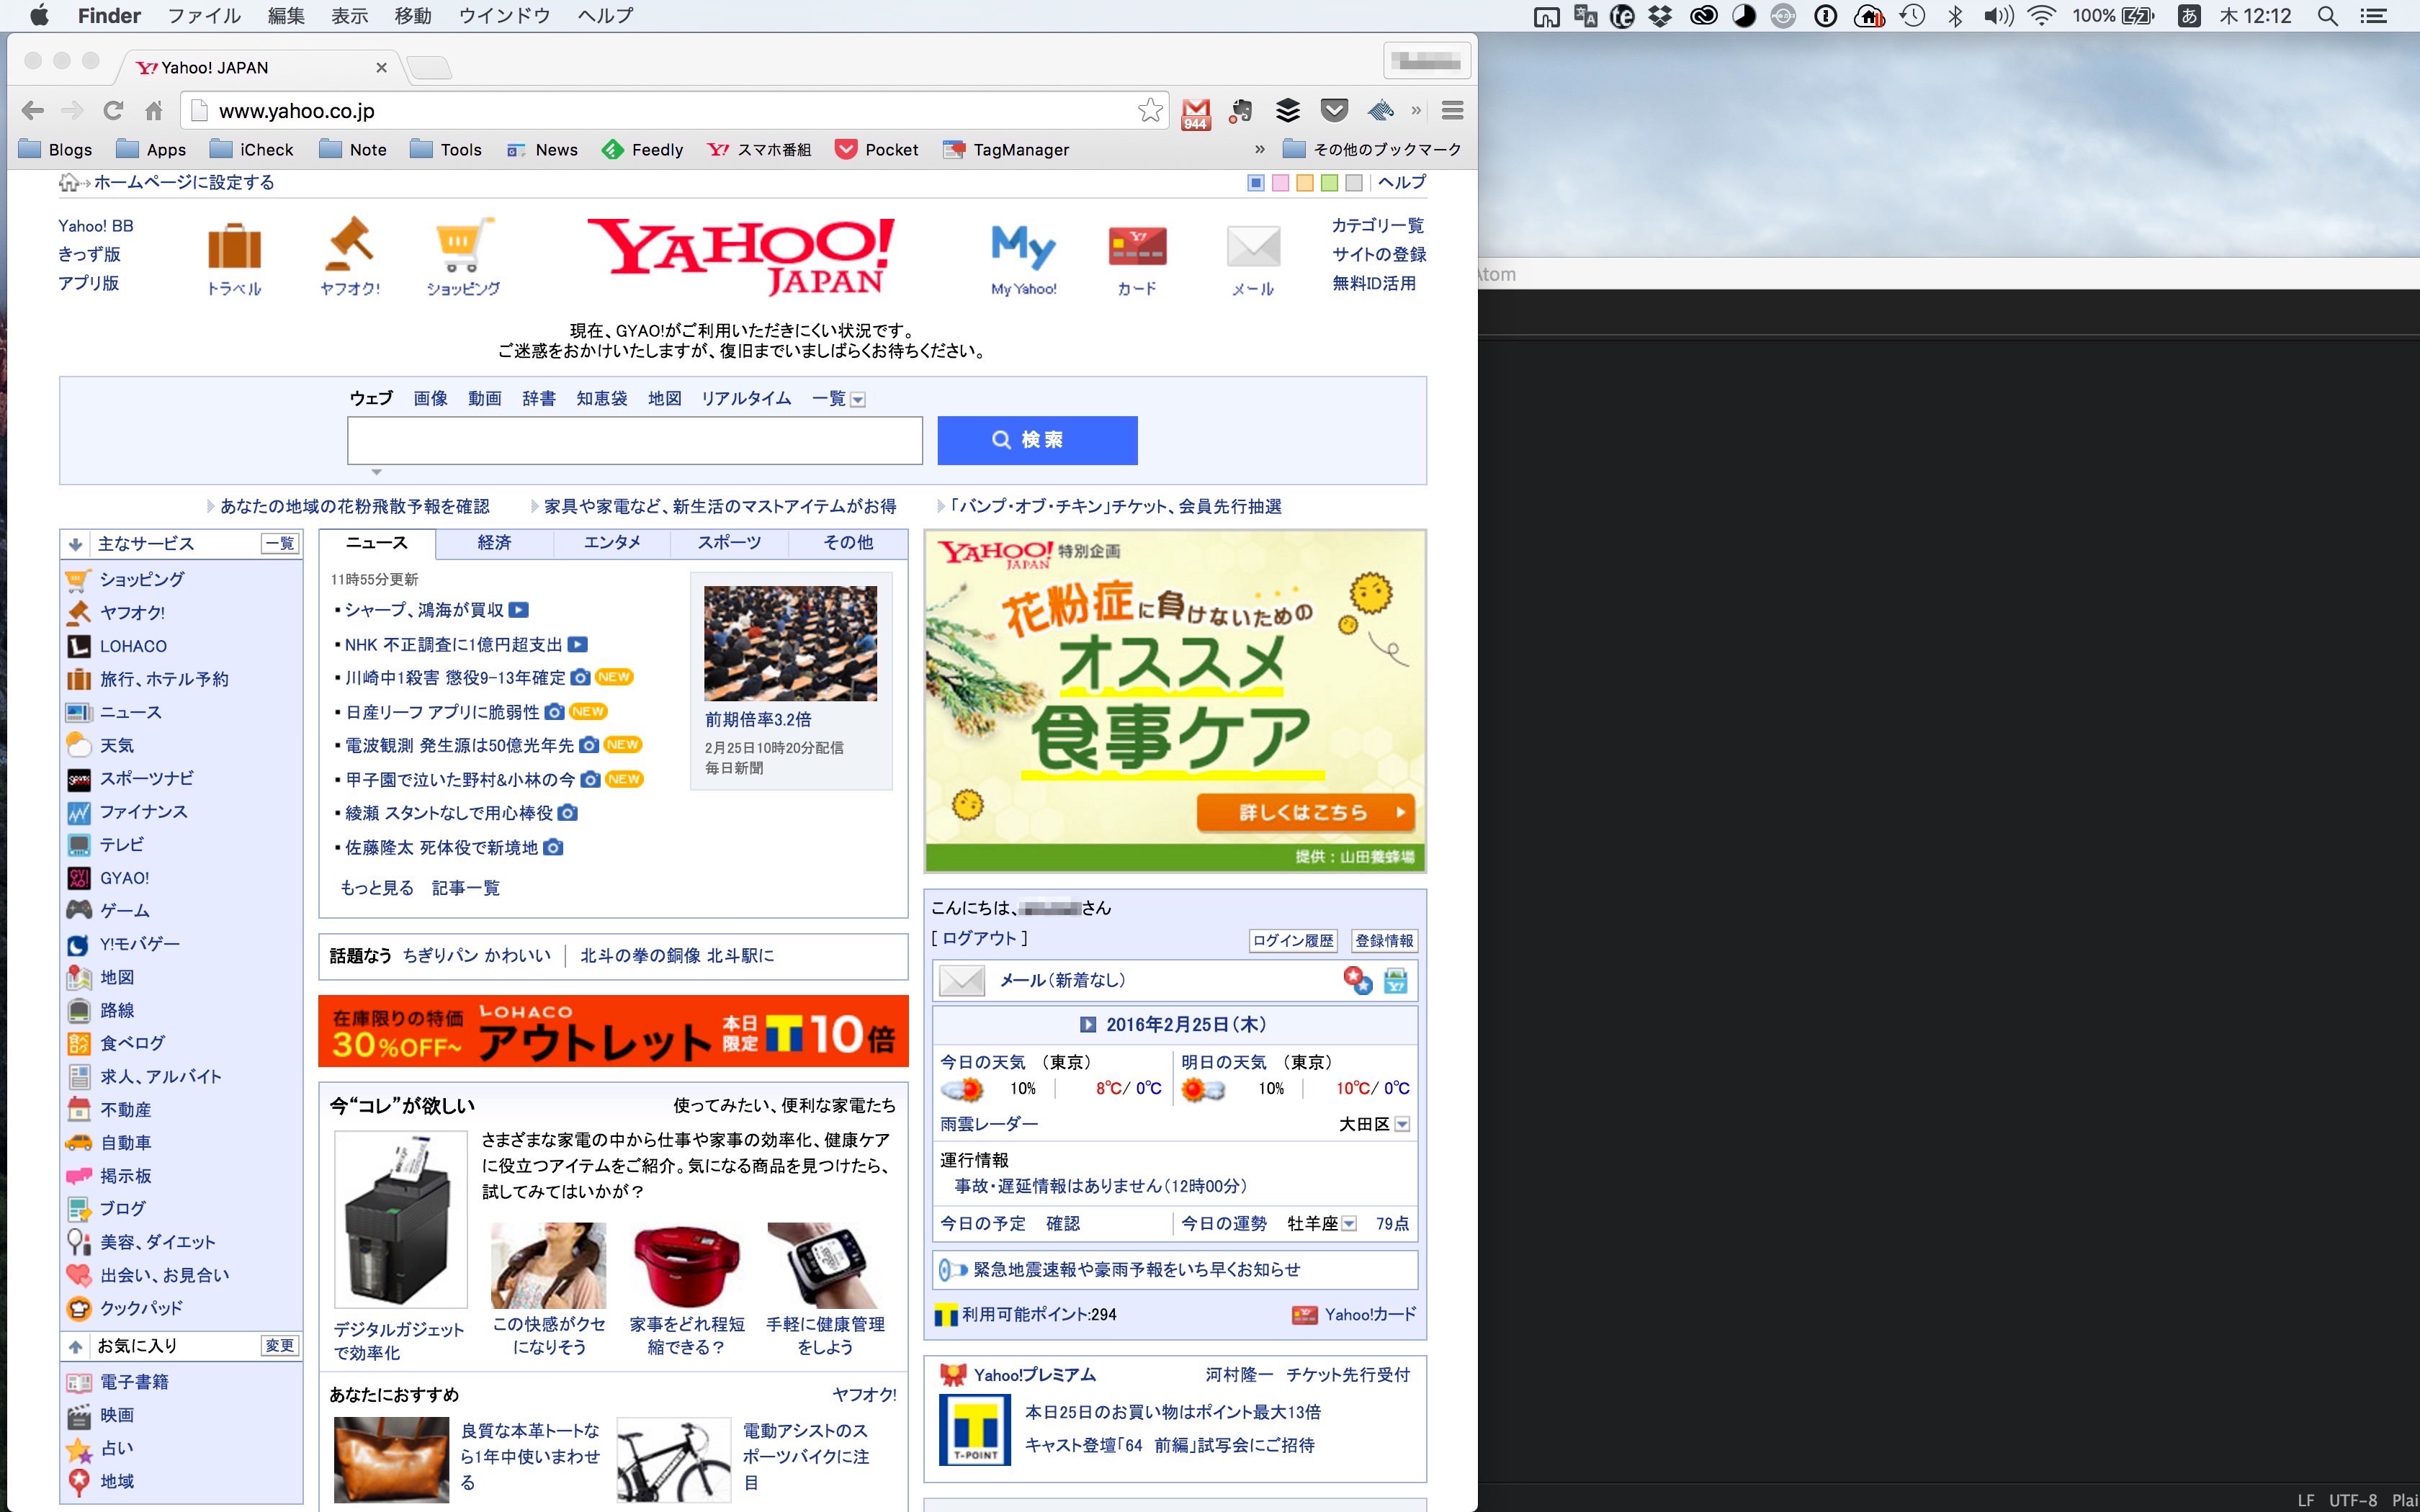This screenshot has height=1512, width=2420.
Task: Click the blue 検索 search button
Action: pos(1037,440)
